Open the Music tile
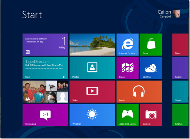This screenshot has height=139, width=190. pos(139,92)
